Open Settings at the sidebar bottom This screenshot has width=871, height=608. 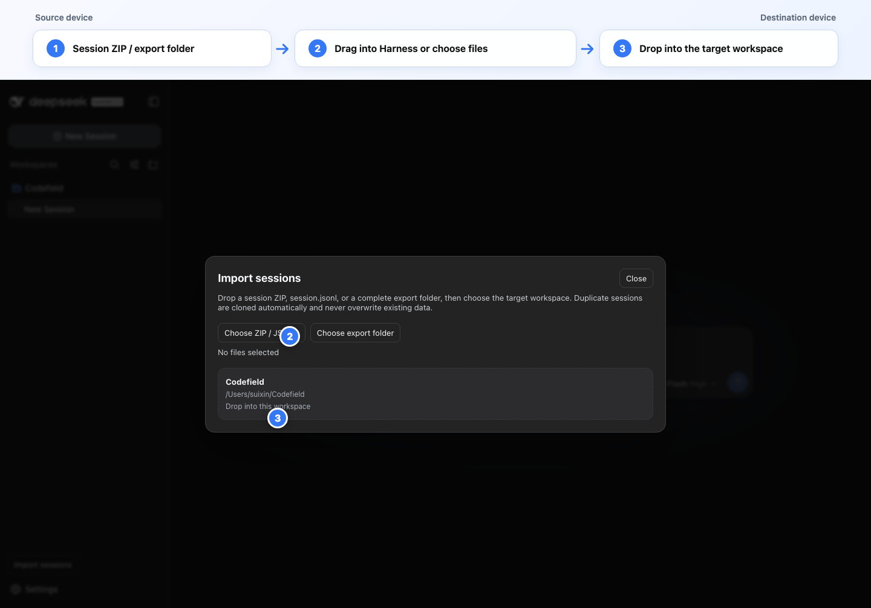point(34,589)
